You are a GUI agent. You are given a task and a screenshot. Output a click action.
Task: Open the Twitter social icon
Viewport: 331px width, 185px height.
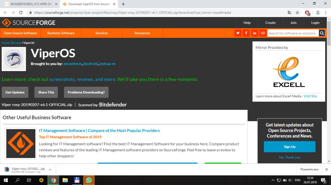(238, 33)
